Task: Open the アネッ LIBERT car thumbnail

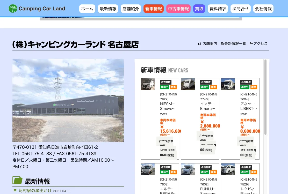Action: (228, 84)
